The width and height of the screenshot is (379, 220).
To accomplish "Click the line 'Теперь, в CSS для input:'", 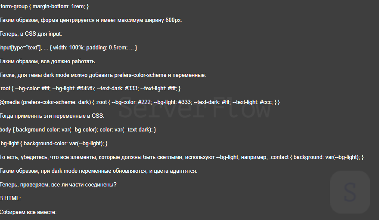I will (31, 34).
